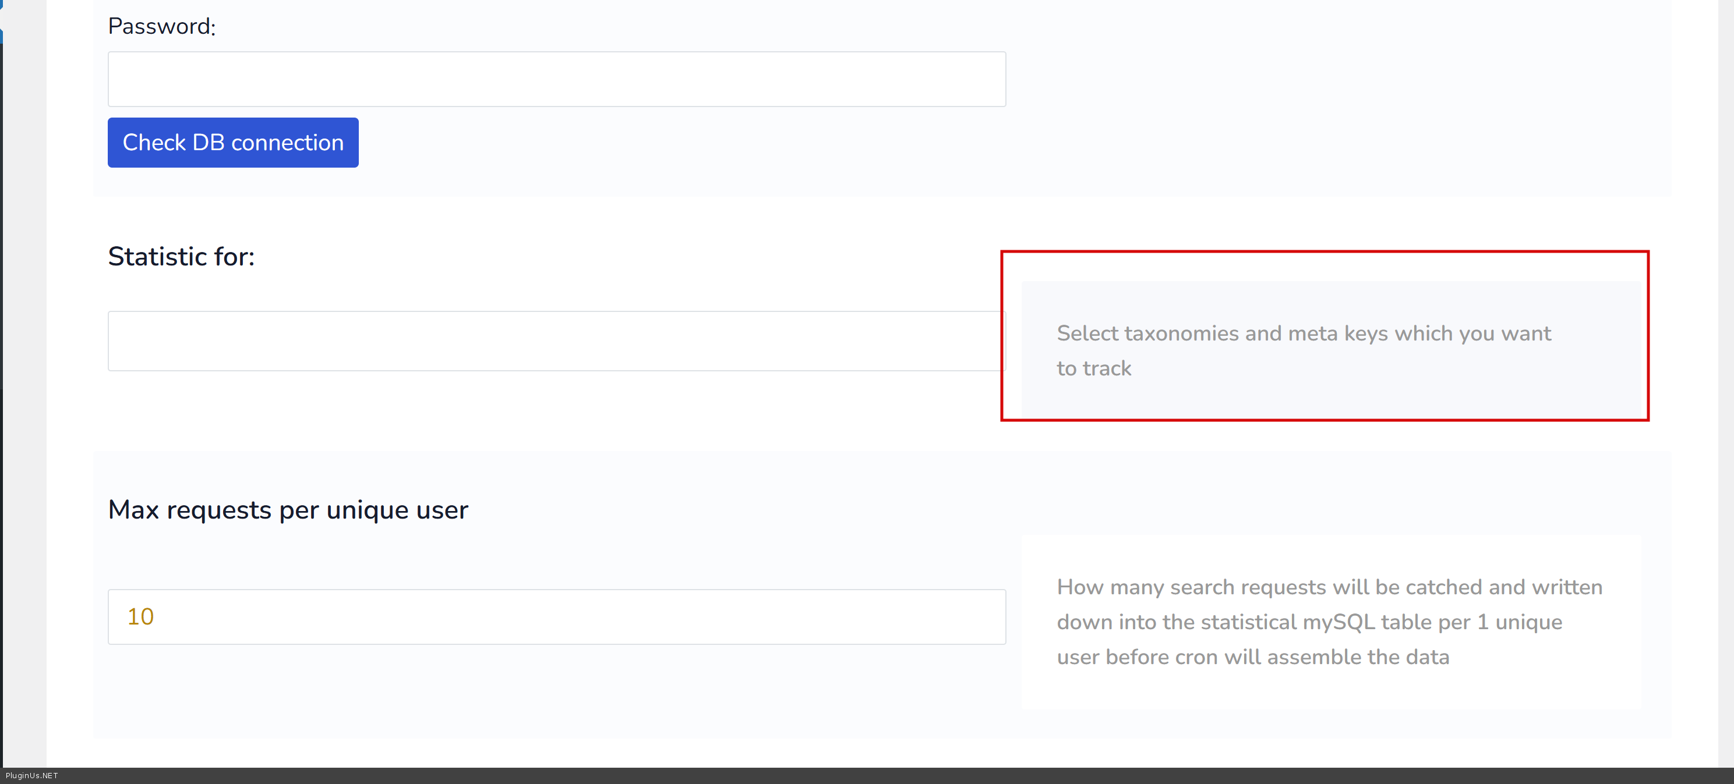Click "Select taxonomies and meta keys" hint line
The image size is (1734, 784).
(1303, 334)
